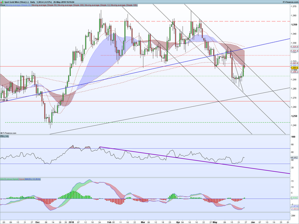
Task: Click the Spot Gold Mini chart title
Action: pyautogui.click(x=16, y=2)
